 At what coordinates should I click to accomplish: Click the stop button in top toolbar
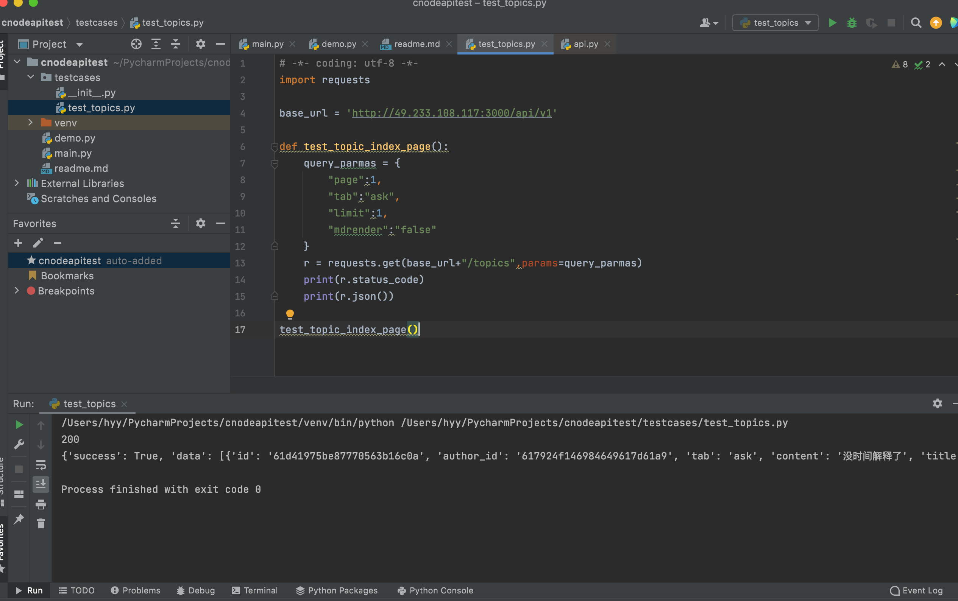pyautogui.click(x=891, y=23)
